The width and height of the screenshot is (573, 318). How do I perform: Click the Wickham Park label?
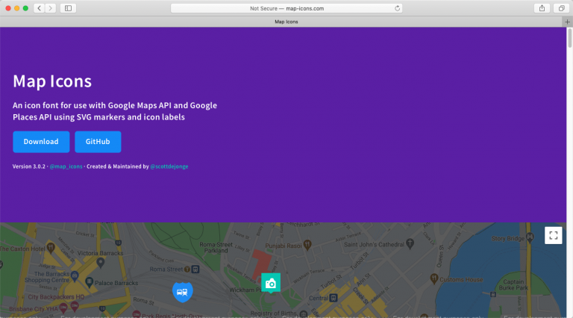point(245,290)
